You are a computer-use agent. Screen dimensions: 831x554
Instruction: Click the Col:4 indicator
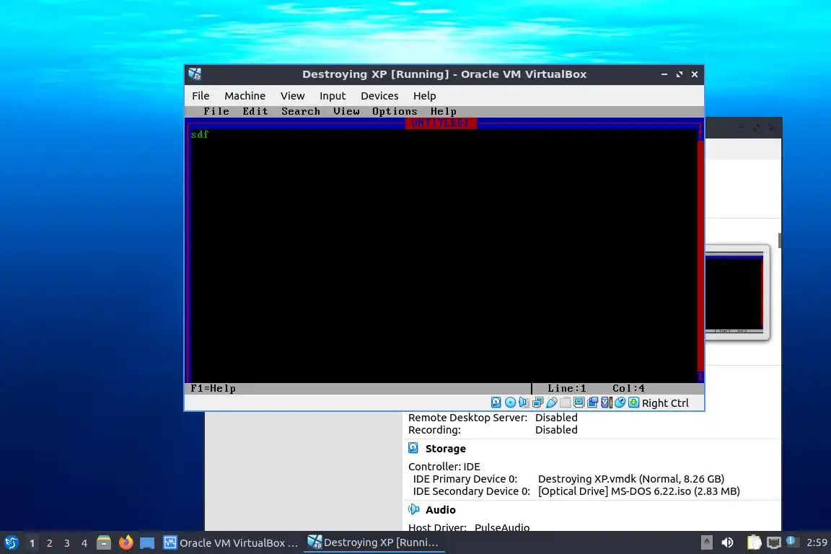pos(628,389)
